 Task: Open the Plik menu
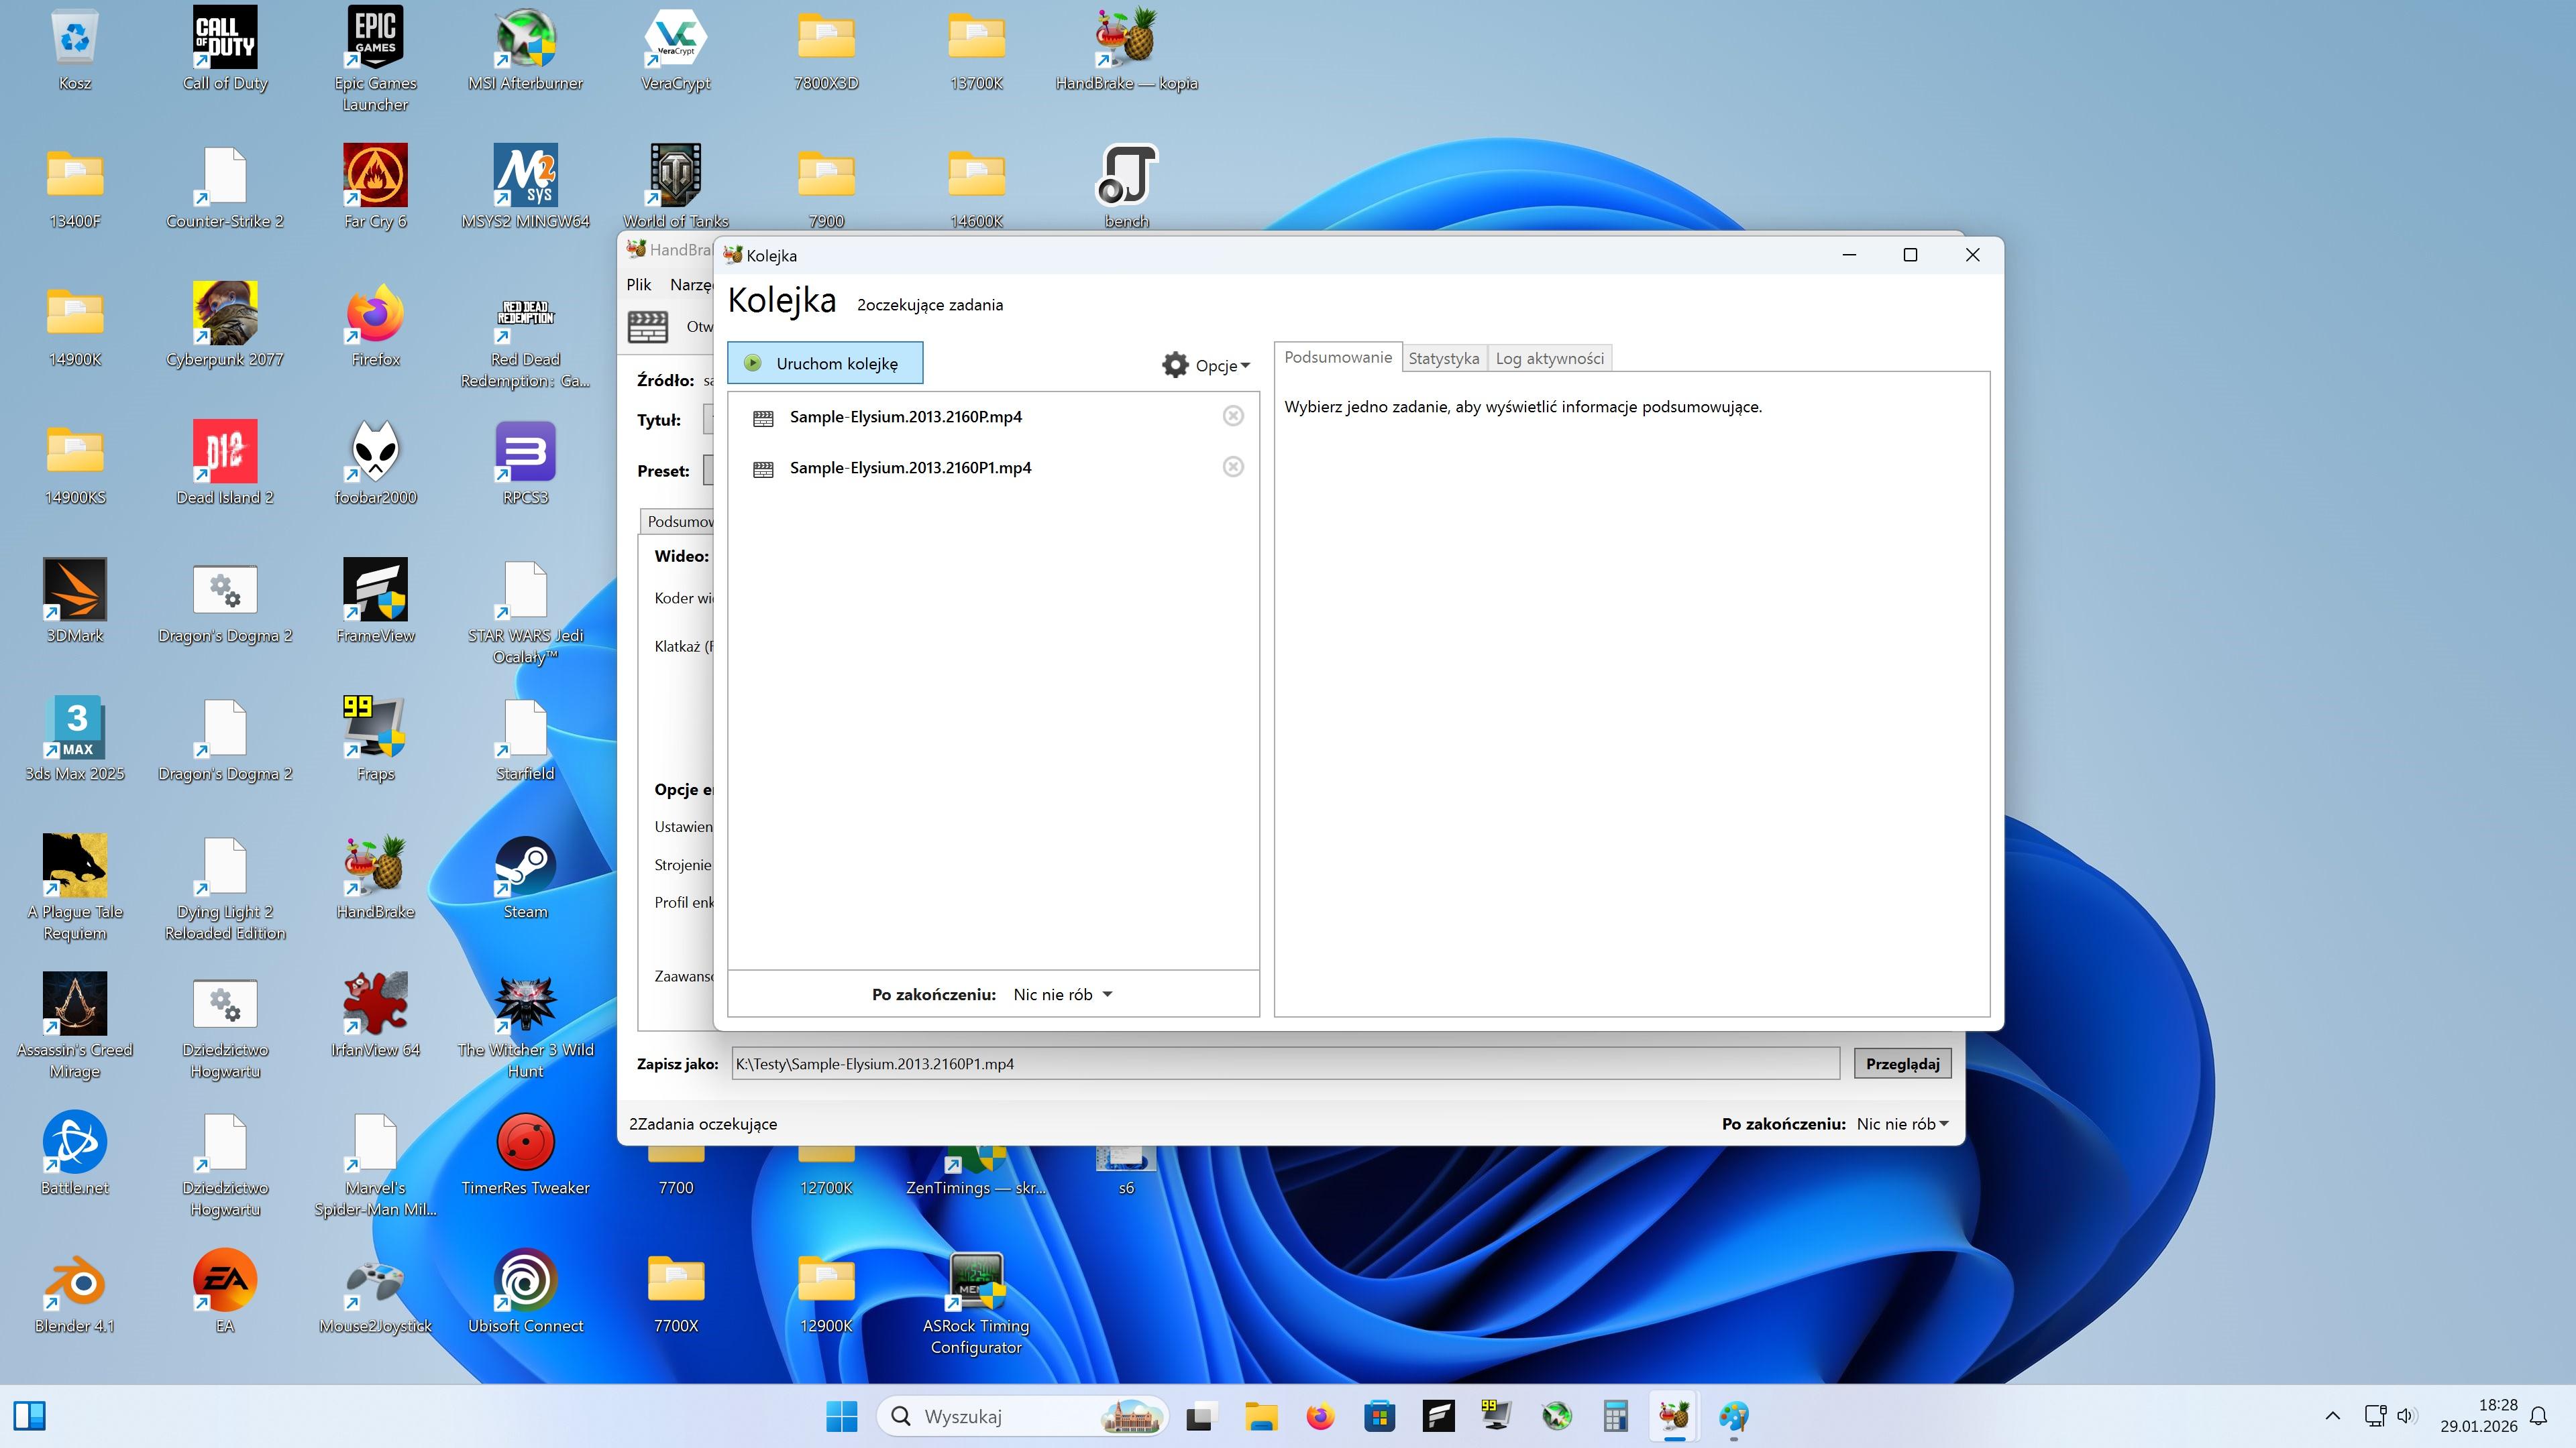pyautogui.click(x=638, y=285)
